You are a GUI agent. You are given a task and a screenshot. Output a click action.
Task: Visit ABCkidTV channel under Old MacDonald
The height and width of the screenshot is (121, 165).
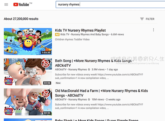click(x=71, y=100)
